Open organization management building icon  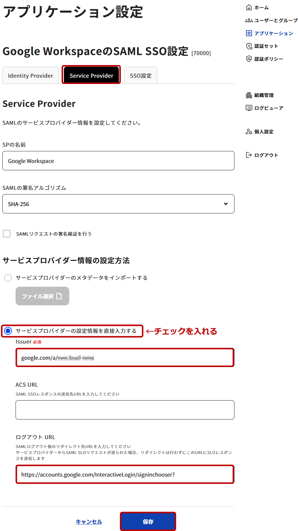pyautogui.click(x=249, y=95)
